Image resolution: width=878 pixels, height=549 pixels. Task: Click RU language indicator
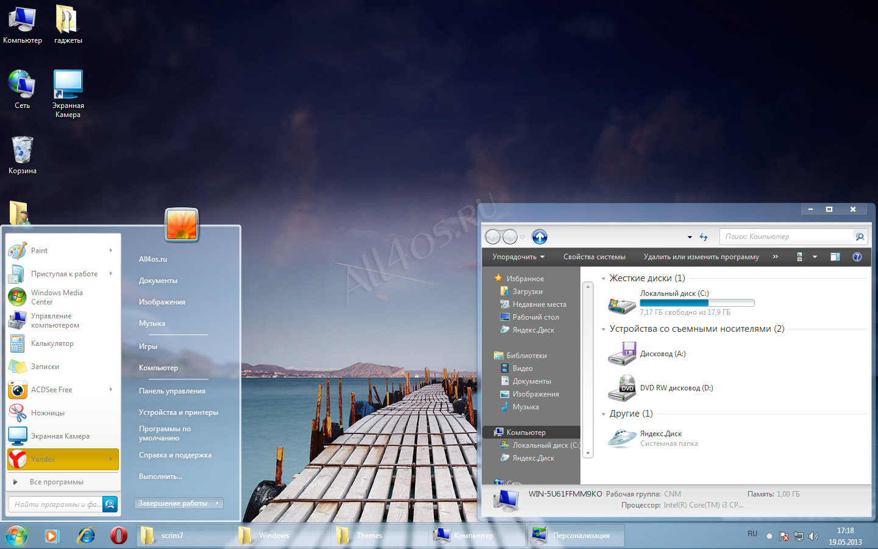(x=752, y=534)
